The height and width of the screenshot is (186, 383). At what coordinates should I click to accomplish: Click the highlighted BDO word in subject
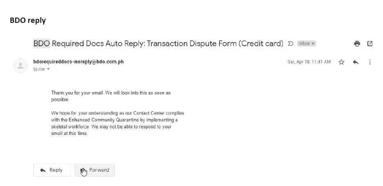coord(41,43)
